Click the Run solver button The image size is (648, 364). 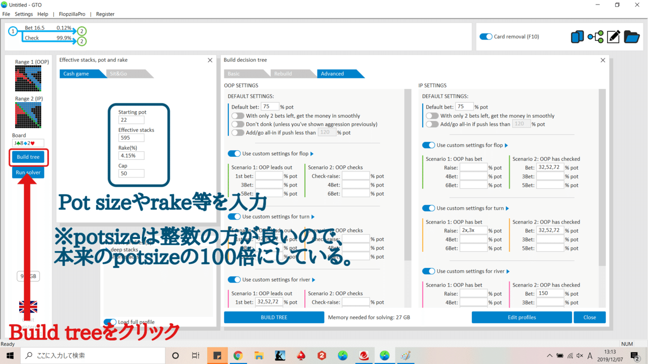[x=28, y=172]
